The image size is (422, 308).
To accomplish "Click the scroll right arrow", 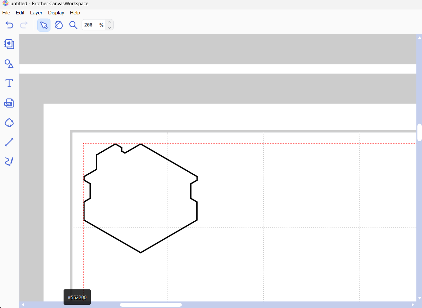I will tap(413, 305).
